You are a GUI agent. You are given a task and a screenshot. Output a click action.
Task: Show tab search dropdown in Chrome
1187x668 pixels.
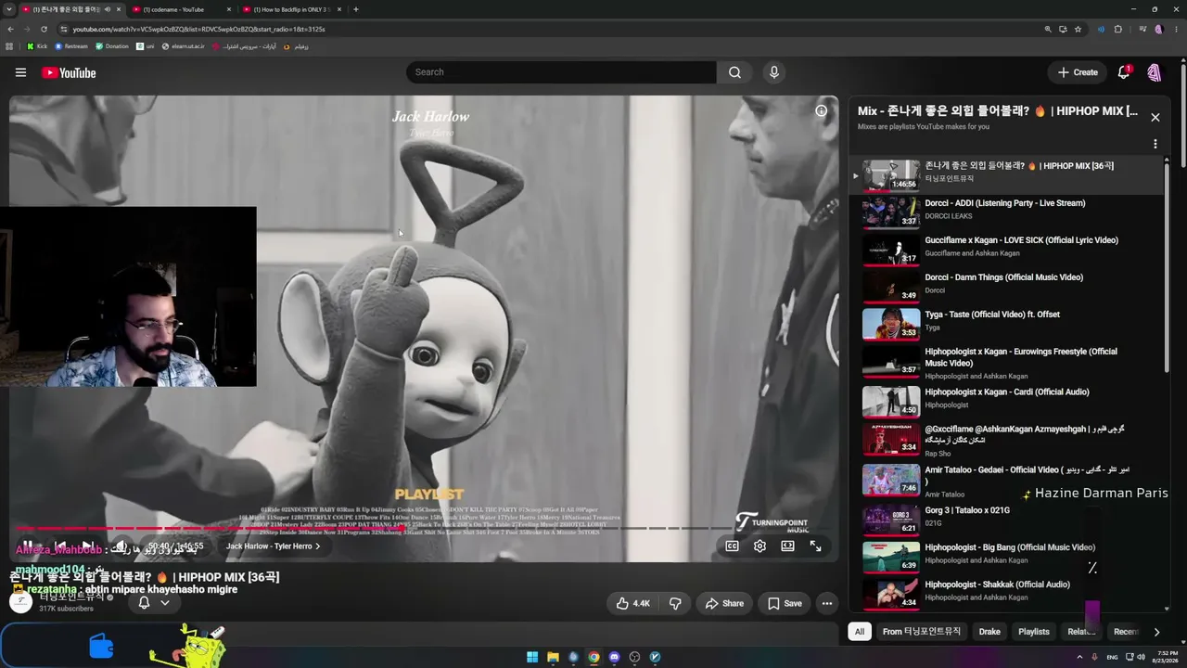coord(8,9)
